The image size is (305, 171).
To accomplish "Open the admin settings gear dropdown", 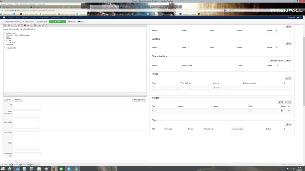I will coord(299,17).
